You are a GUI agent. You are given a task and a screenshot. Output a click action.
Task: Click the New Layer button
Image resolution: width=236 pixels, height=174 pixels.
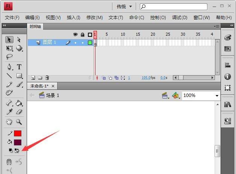[x=33, y=78]
